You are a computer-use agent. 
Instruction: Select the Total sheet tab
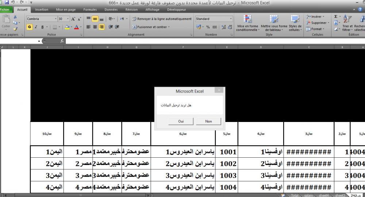coord(295,195)
